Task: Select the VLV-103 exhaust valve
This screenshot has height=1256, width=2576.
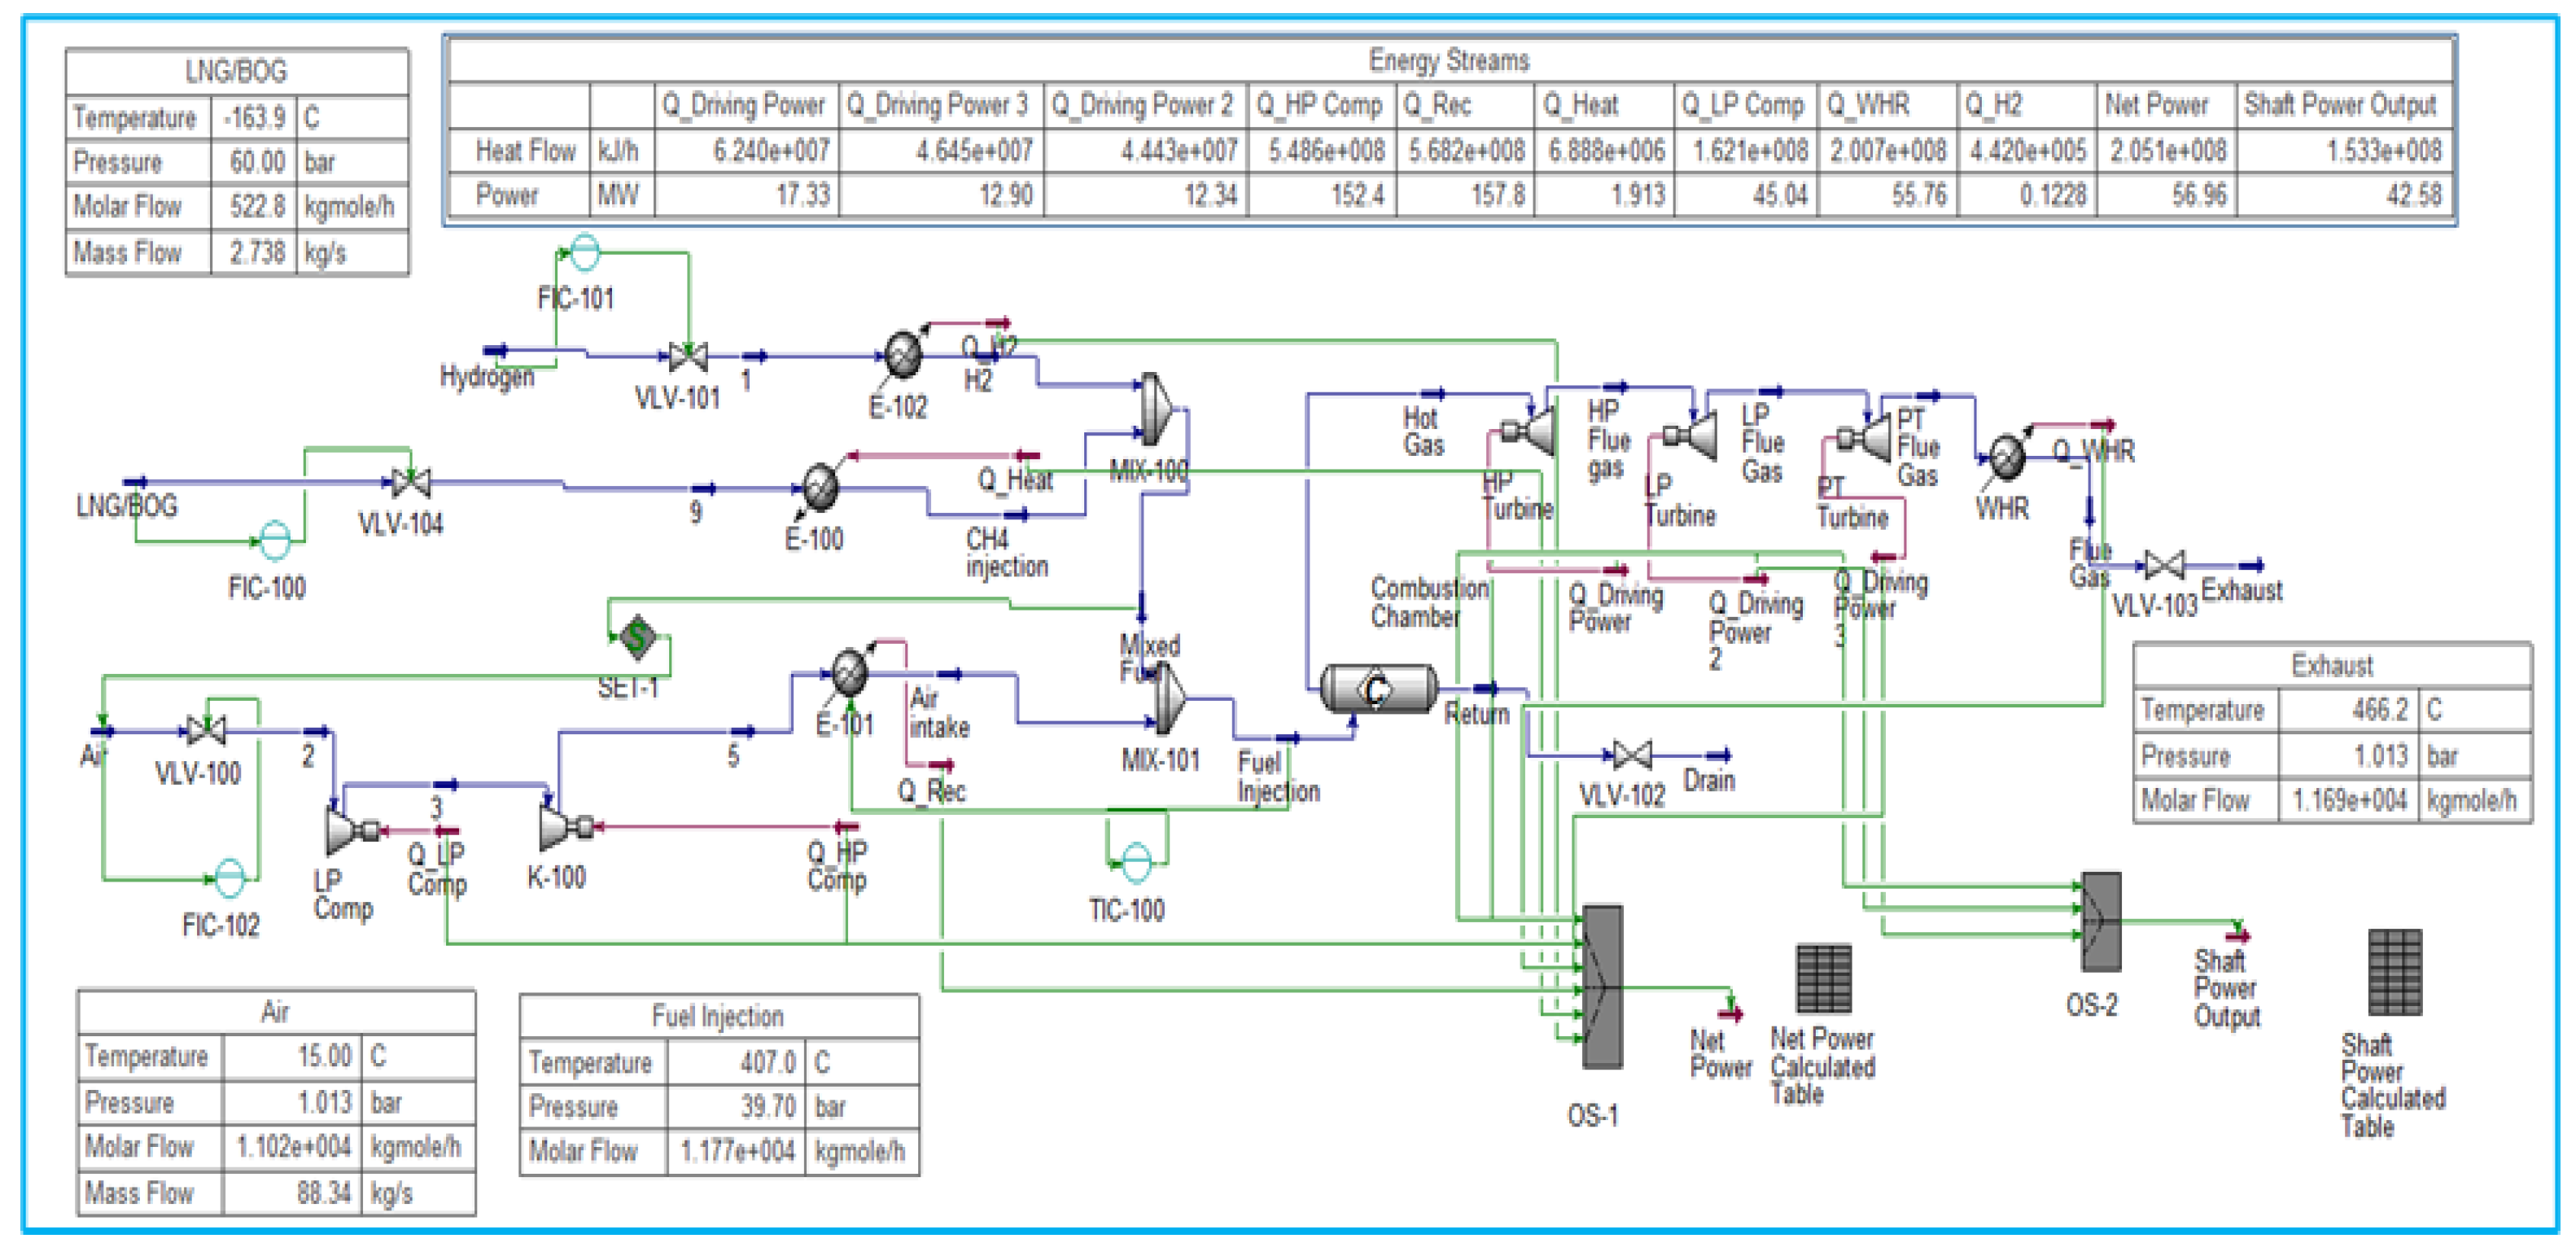Action: tap(2163, 566)
